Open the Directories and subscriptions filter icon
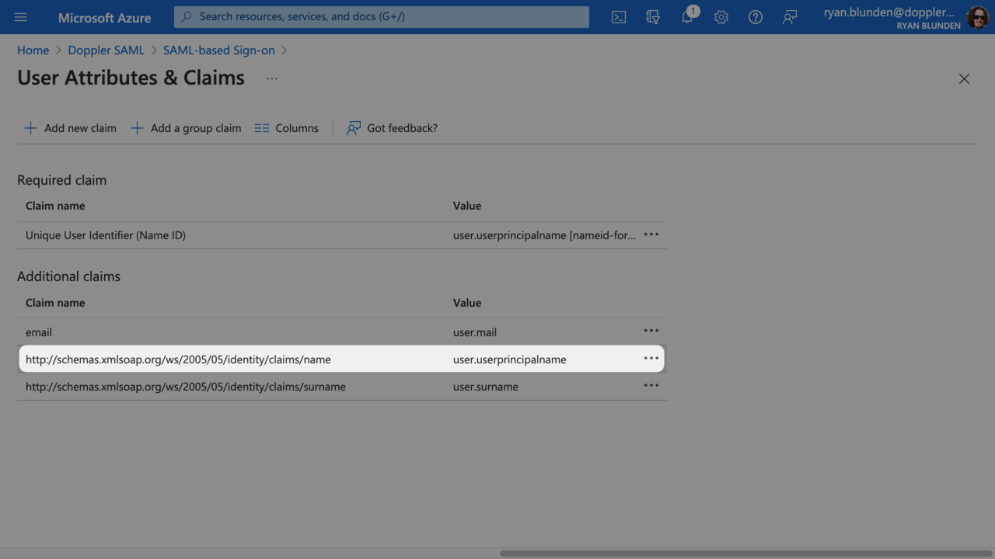Screen dimensions: 995x559 [x=653, y=17]
